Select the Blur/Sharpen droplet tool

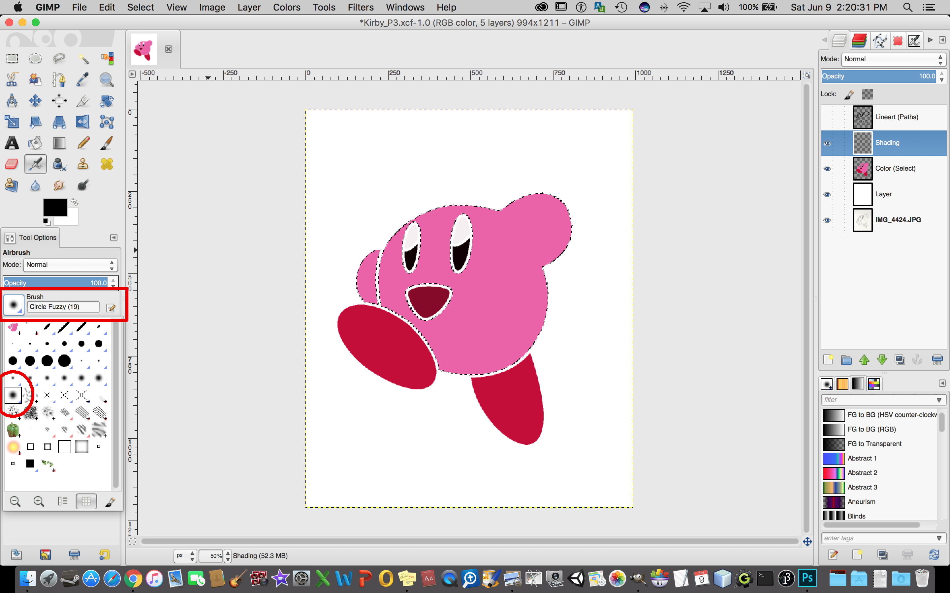tap(35, 185)
